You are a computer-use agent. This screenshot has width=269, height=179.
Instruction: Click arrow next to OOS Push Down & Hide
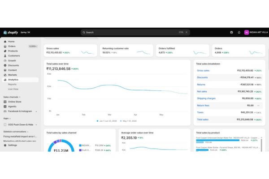point(36,125)
